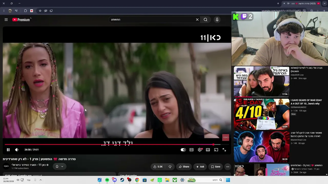
Task: Click the taskbar search box
Action: (x=205, y=180)
